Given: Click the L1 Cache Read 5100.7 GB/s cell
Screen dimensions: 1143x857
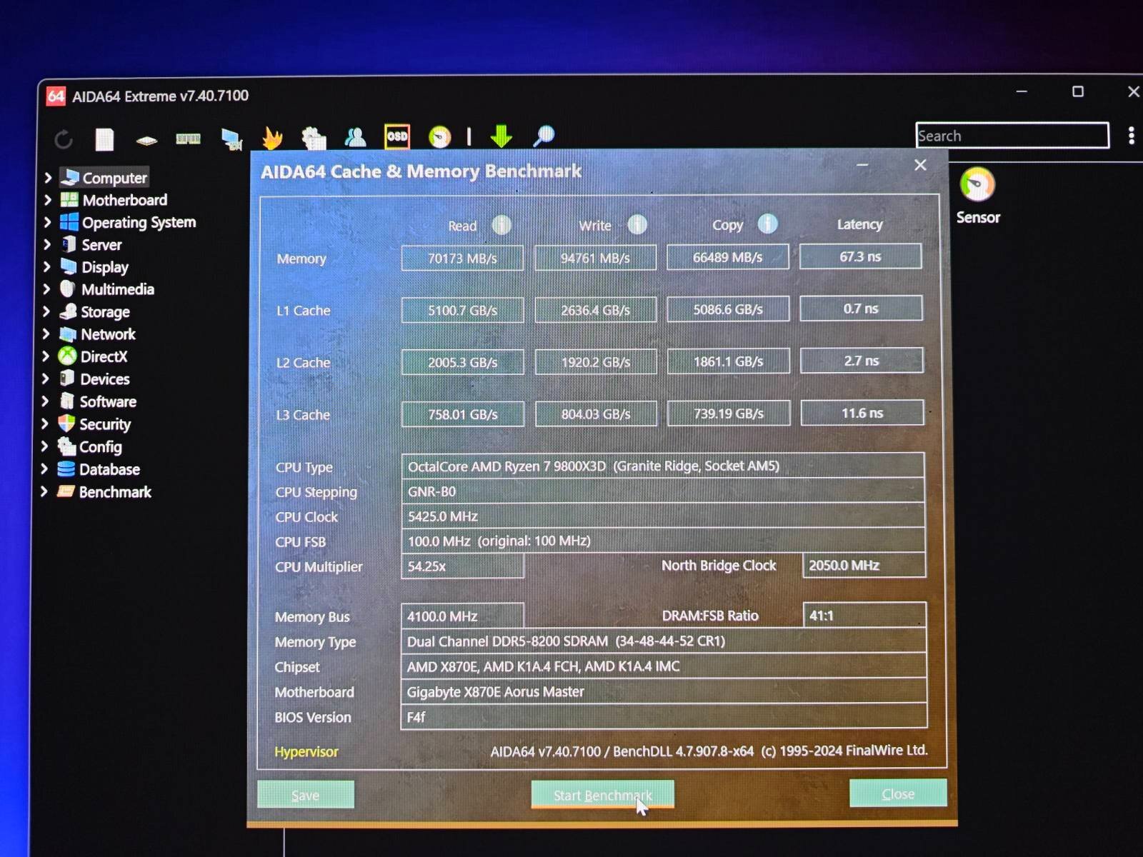Looking at the screenshot, I should pyautogui.click(x=462, y=310).
